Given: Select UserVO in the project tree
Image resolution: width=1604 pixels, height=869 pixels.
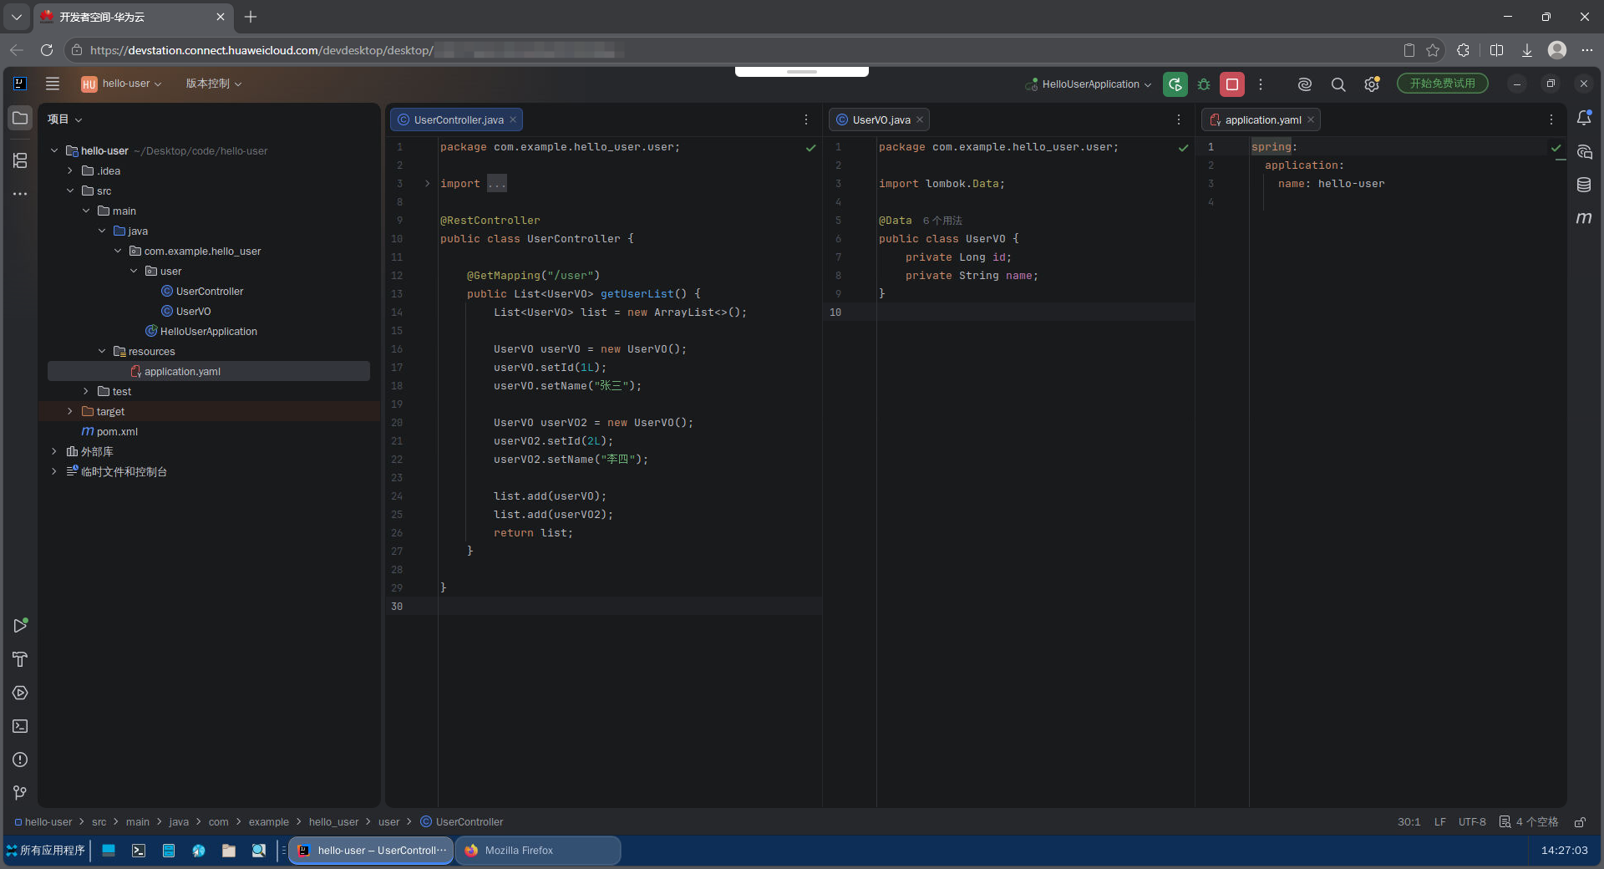Looking at the screenshot, I should tap(193, 312).
